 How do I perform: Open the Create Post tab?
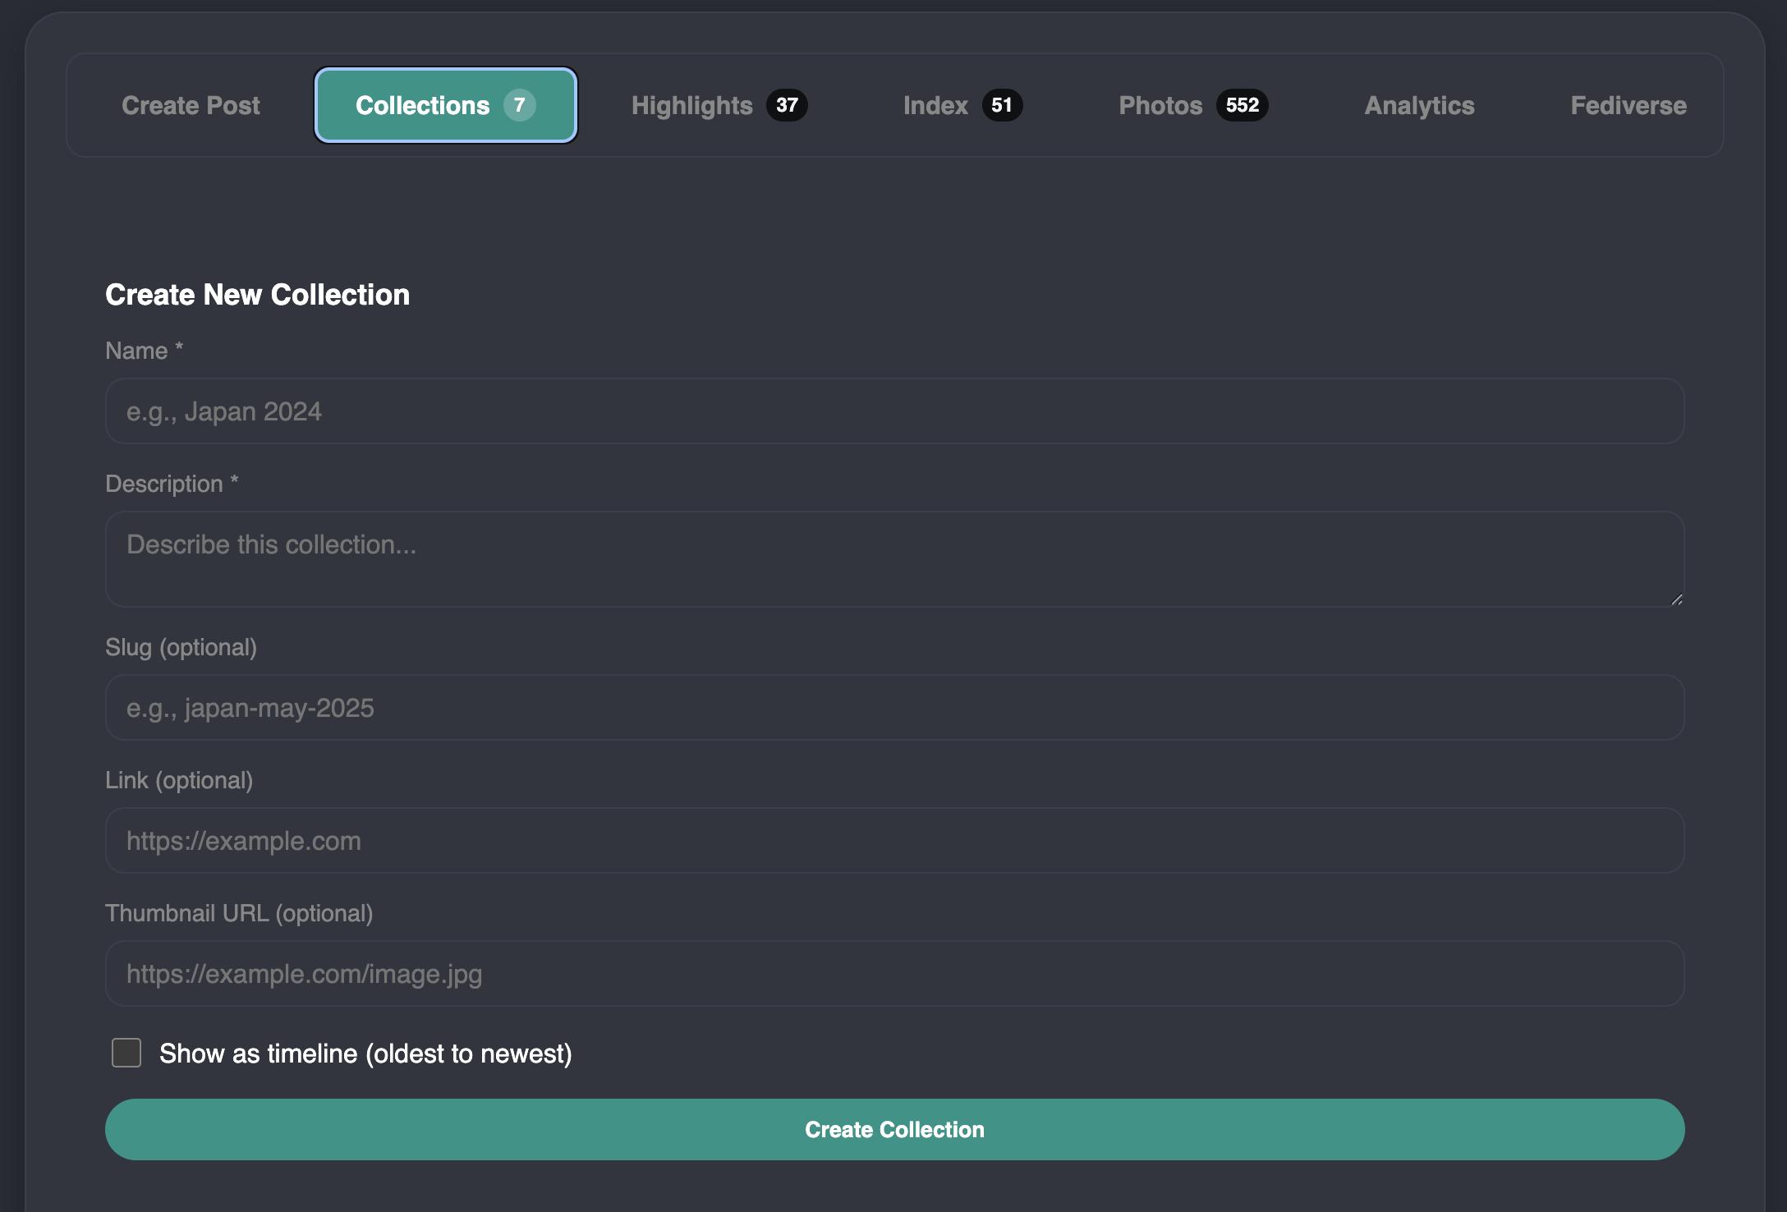pyautogui.click(x=191, y=105)
